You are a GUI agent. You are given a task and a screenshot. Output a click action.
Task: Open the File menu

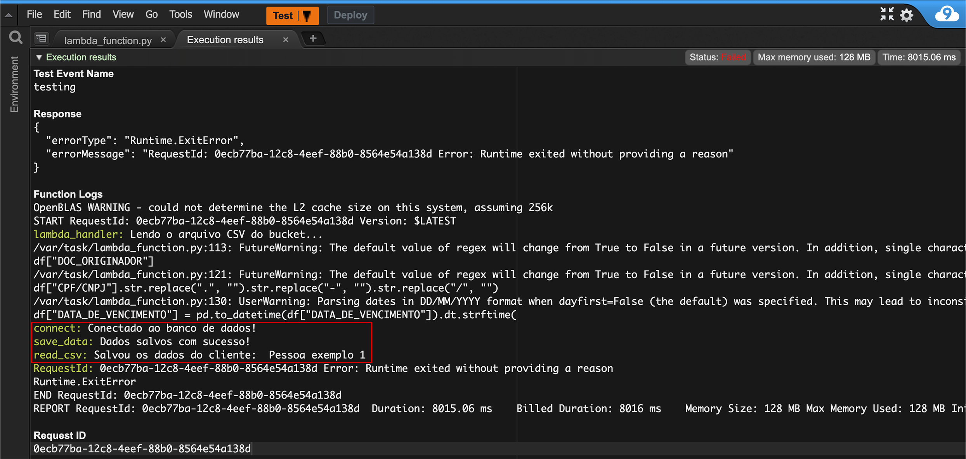click(34, 14)
